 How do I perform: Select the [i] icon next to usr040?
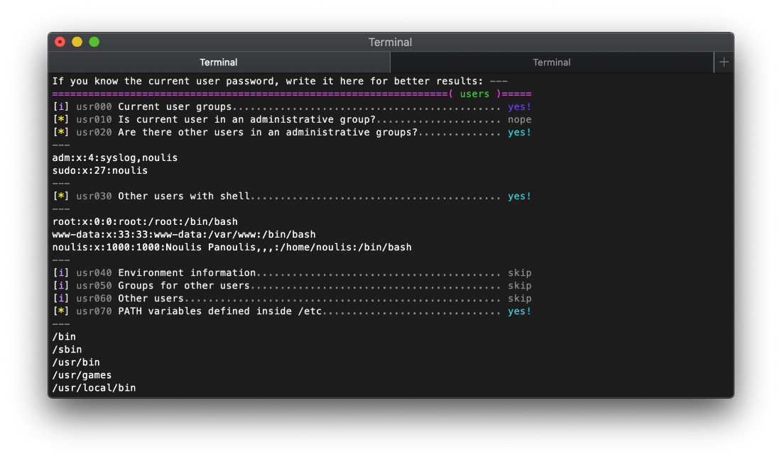coord(60,272)
